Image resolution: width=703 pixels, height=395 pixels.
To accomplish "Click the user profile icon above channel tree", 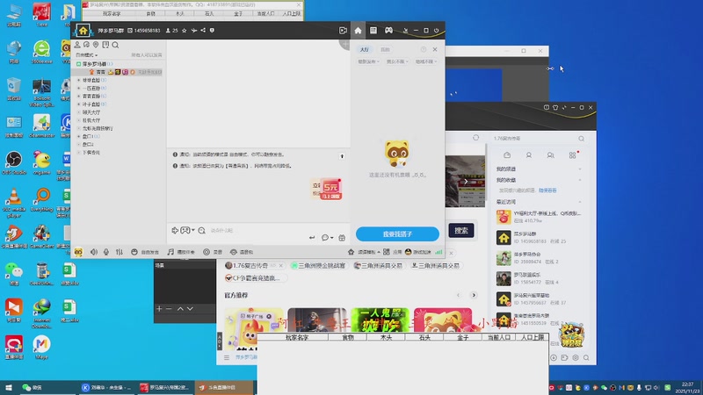I will [77, 45].
